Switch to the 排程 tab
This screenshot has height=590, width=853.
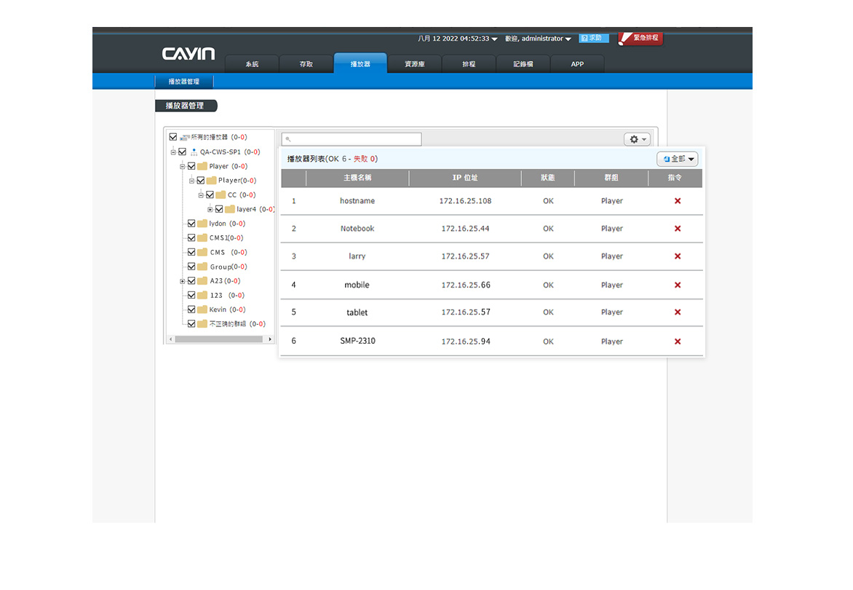(469, 64)
